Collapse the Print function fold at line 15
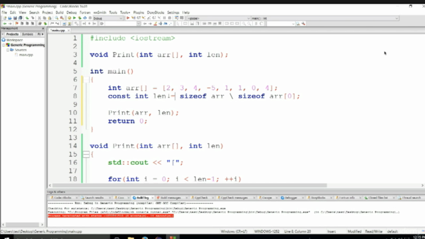The width and height of the screenshot is (425, 239). [86, 154]
